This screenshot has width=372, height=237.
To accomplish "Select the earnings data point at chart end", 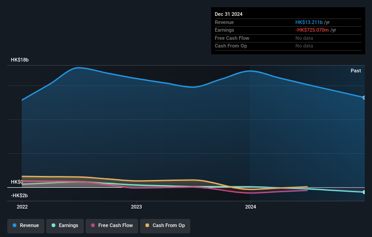I will [x=364, y=192].
